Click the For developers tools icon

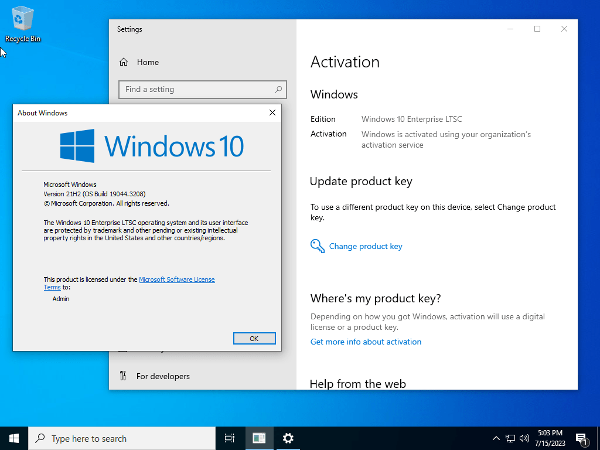pyautogui.click(x=123, y=376)
